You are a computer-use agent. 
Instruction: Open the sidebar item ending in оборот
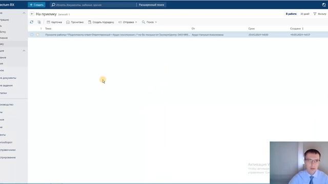pyautogui.click(x=6, y=143)
